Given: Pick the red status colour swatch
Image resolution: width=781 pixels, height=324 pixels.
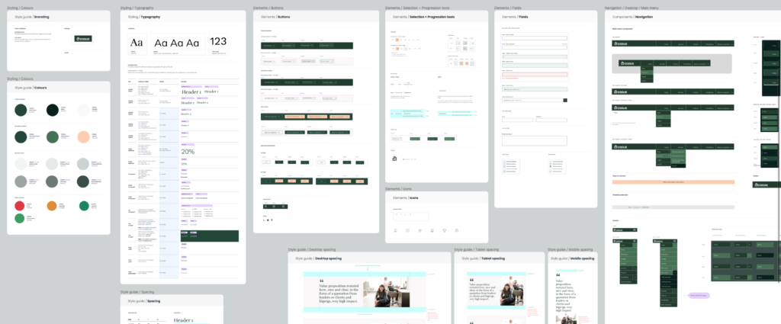Looking at the screenshot, I should 21,206.
